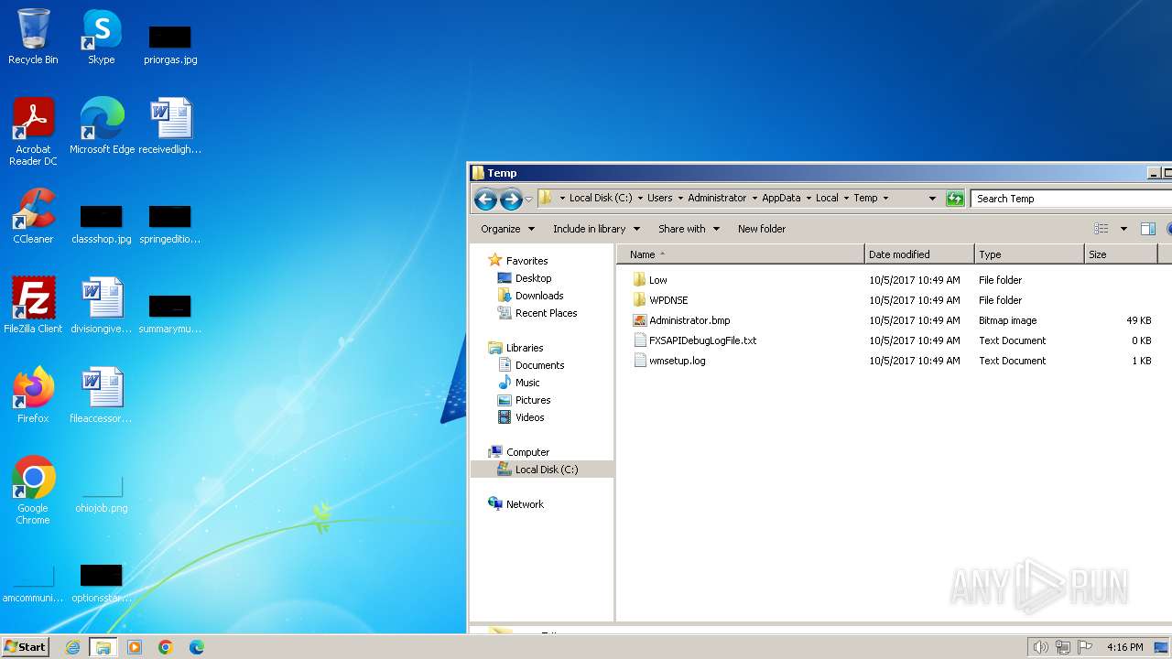Select Desktop under Favorites

(533, 278)
